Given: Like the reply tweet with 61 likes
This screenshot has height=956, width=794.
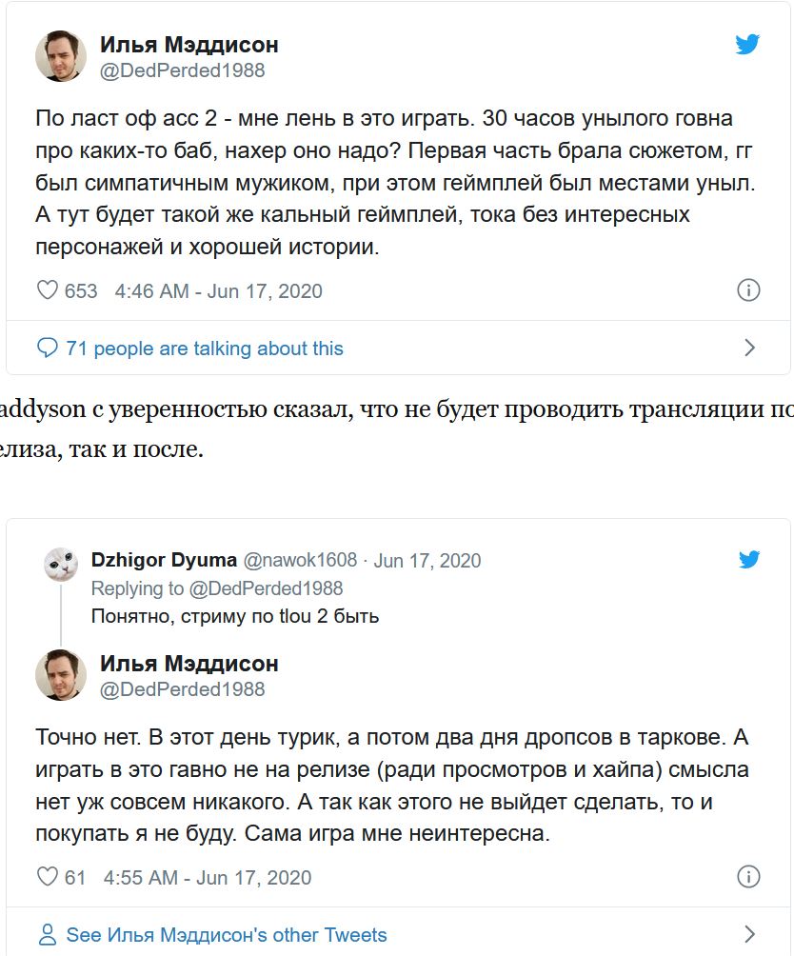Looking at the screenshot, I should (x=48, y=877).
